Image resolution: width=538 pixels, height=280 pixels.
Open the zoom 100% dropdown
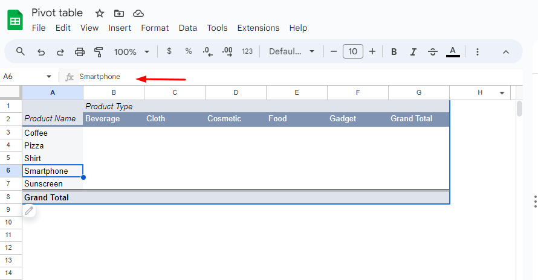click(131, 52)
